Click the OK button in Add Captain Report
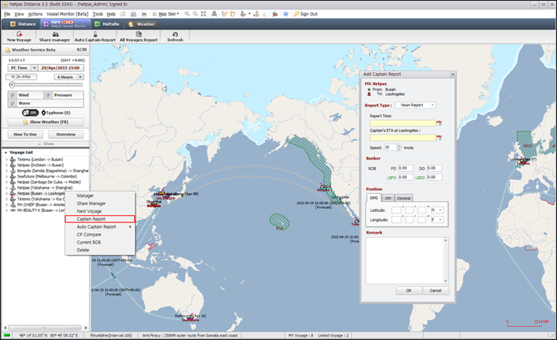 click(409, 291)
